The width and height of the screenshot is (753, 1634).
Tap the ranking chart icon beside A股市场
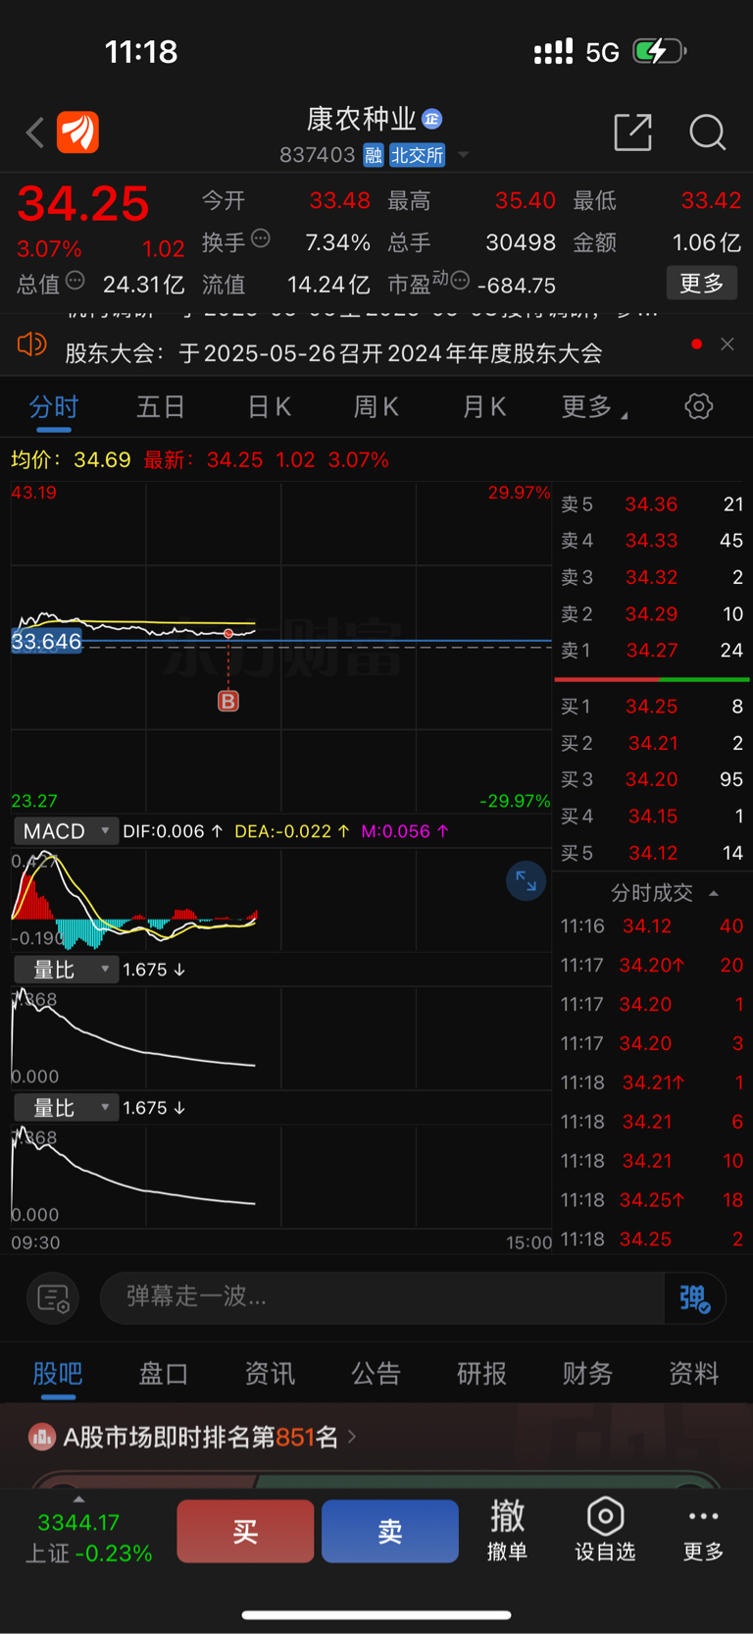pyautogui.click(x=42, y=1437)
